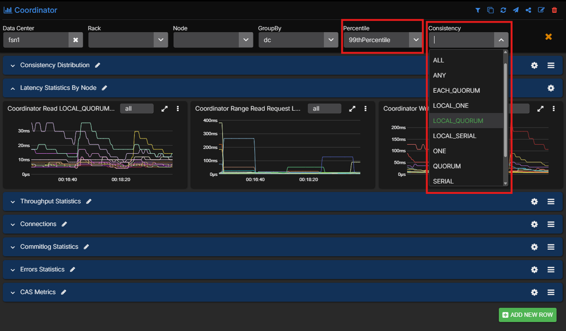Viewport: 566px width, 331px height.
Task: Clear the Data Center filter with the X
Action: (x=76, y=40)
